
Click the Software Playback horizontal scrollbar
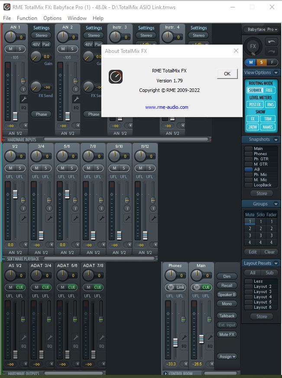[x=99, y=259]
